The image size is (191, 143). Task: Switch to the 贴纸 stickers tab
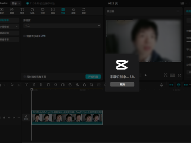click(32, 11)
